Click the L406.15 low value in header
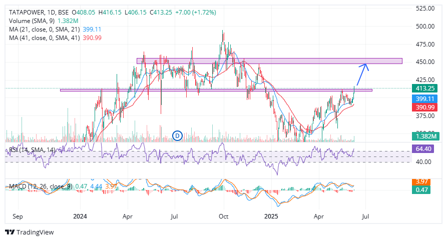Viewport: 447px width, 241px height. coord(136,12)
